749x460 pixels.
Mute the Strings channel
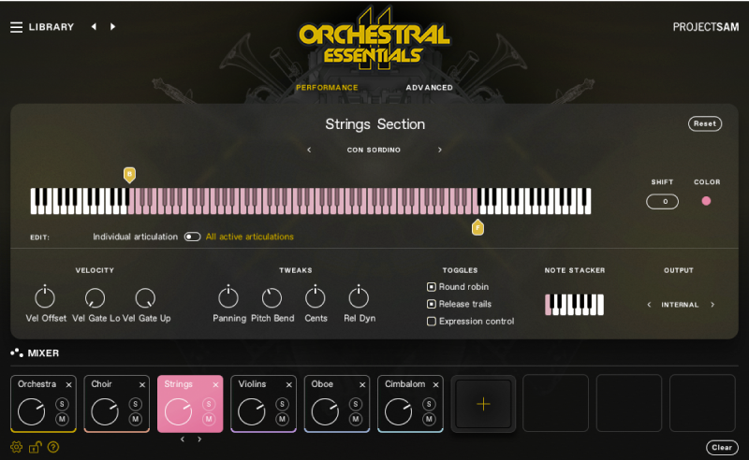pyautogui.click(x=209, y=420)
